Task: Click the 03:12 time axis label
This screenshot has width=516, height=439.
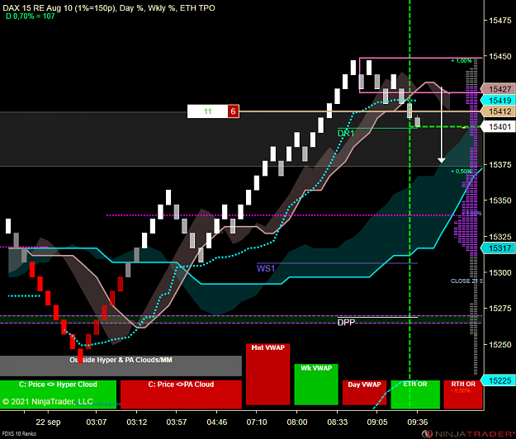Action: pos(136,422)
